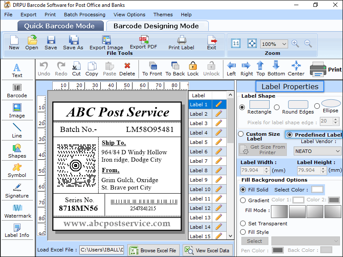
Task: Insert a Symbol from the sidebar
Action: 17,170
